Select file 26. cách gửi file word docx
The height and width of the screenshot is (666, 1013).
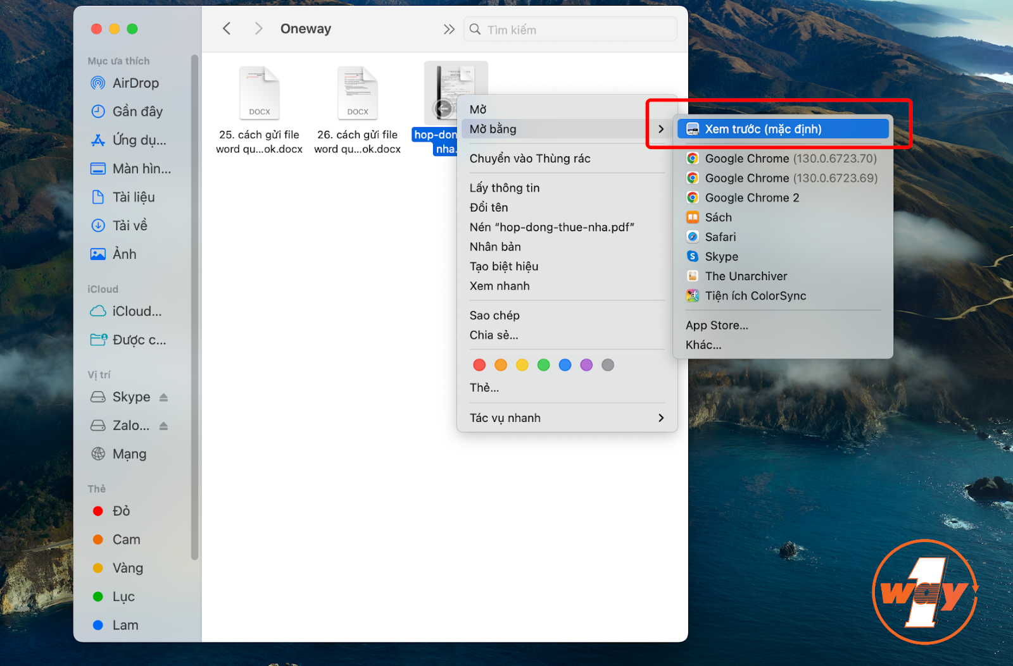(x=358, y=109)
